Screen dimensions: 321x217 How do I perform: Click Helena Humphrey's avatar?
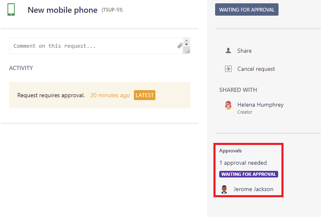[x=228, y=105]
